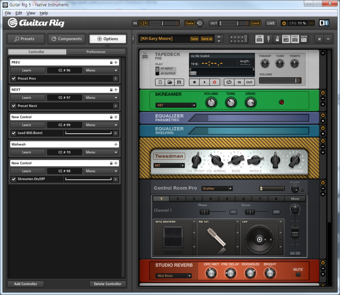Image resolution: width=340 pixels, height=295 pixels.
Task: Click the engine power button near CPU
Action: 284,23
